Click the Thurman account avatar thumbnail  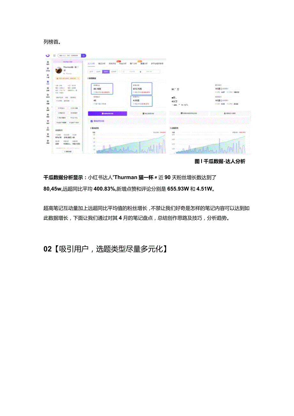coord(58,70)
